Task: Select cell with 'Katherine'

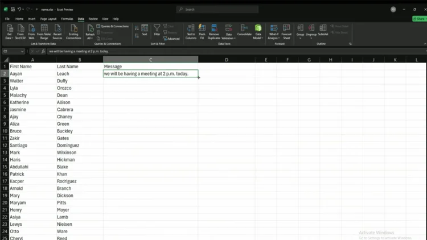Action: click(x=32, y=102)
